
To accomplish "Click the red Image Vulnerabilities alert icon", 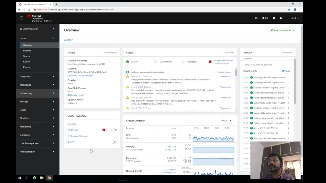I will pos(210,62).
